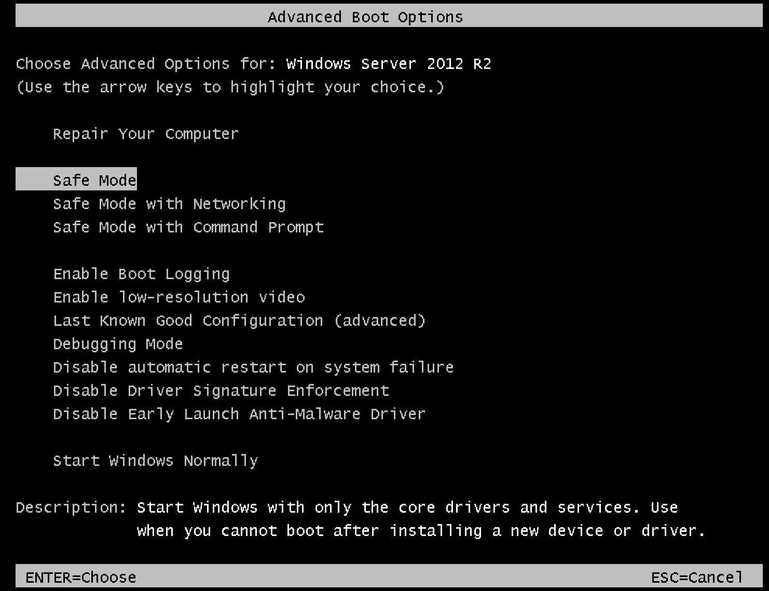
Task: Select Disable Early Launch Anti-Malware Driver
Action: pyautogui.click(x=239, y=414)
